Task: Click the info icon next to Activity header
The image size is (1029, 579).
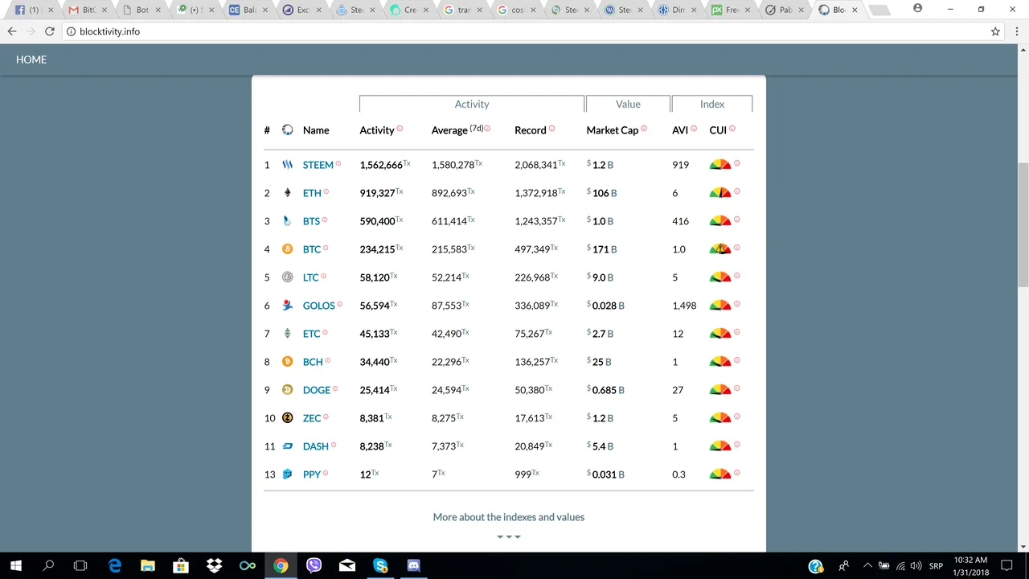Action: 400,129
